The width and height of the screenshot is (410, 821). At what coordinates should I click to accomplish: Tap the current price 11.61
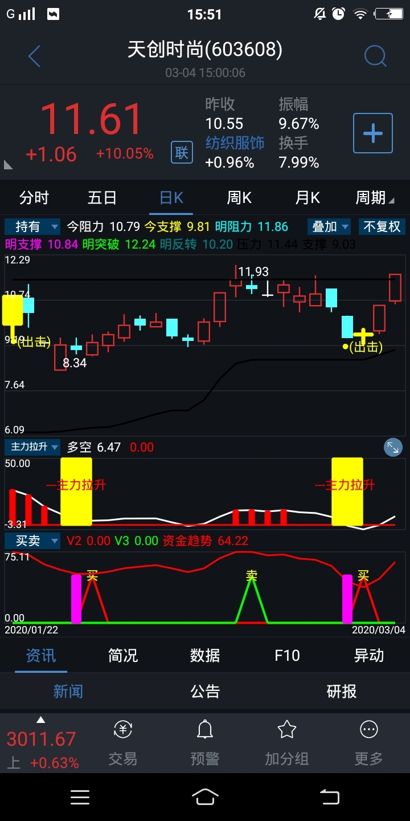point(91,120)
